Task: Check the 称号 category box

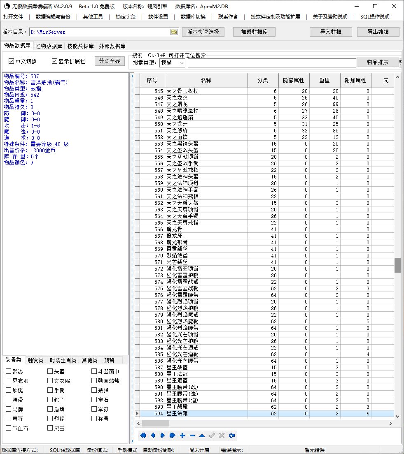Action: pos(94,418)
